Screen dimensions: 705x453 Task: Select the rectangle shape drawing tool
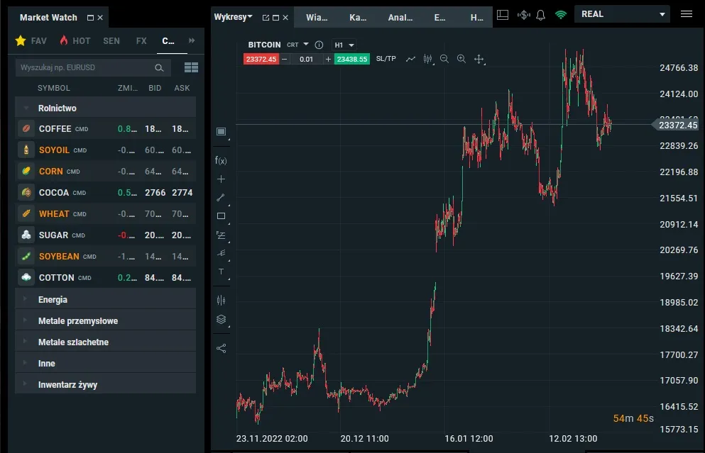pos(222,216)
